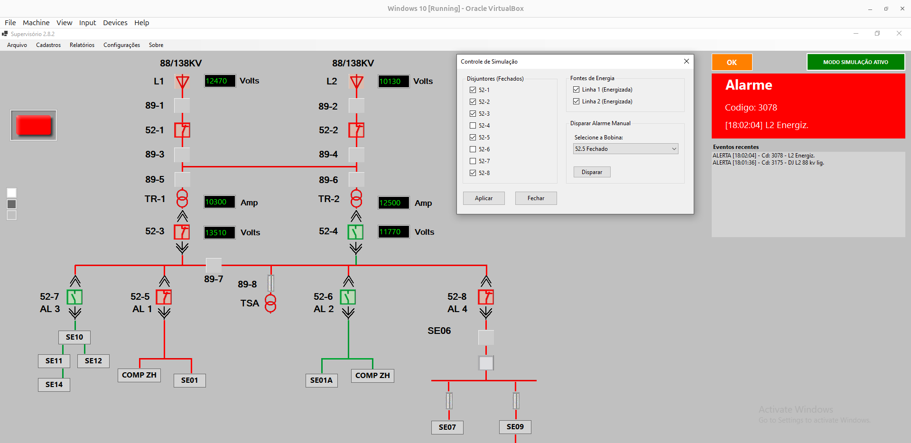Click the COMP ZH box beside SE01
This screenshot has width=911, height=443.
point(139,375)
